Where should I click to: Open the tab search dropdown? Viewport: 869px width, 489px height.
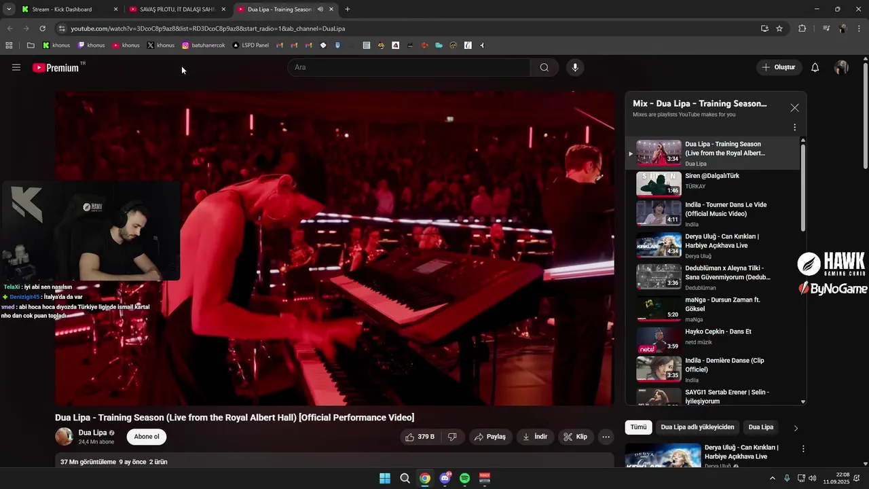click(9, 10)
